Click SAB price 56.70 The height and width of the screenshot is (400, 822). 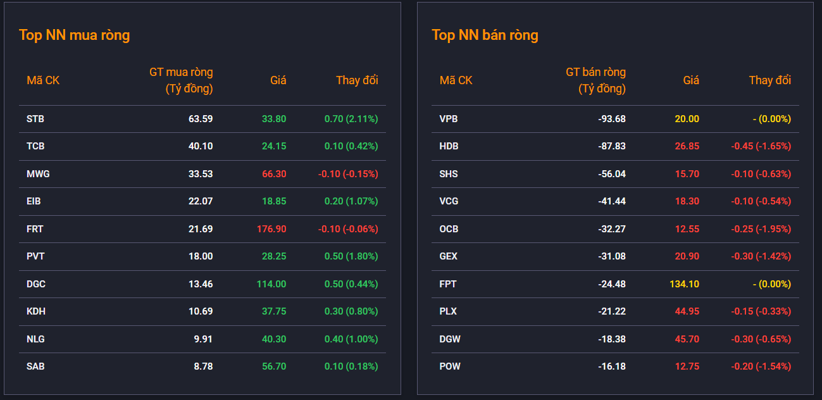coord(274,366)
